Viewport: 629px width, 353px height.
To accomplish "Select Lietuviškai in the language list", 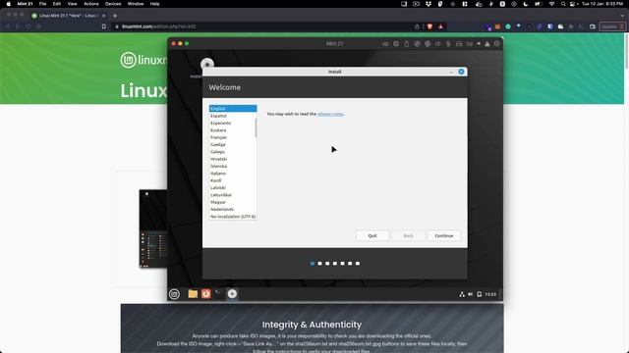I will (232, 195).
